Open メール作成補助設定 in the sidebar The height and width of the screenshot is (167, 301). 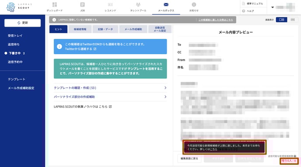pos(21,88)
